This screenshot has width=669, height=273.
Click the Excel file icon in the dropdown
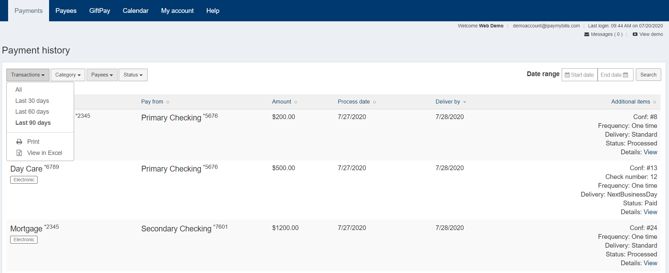click(x=19, y=153)
